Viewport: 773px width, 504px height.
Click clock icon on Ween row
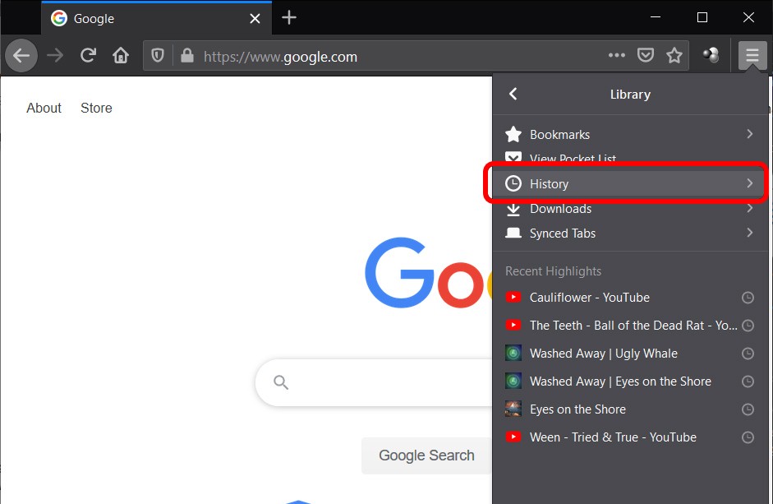pyautogui.click(x=748, y=437)
